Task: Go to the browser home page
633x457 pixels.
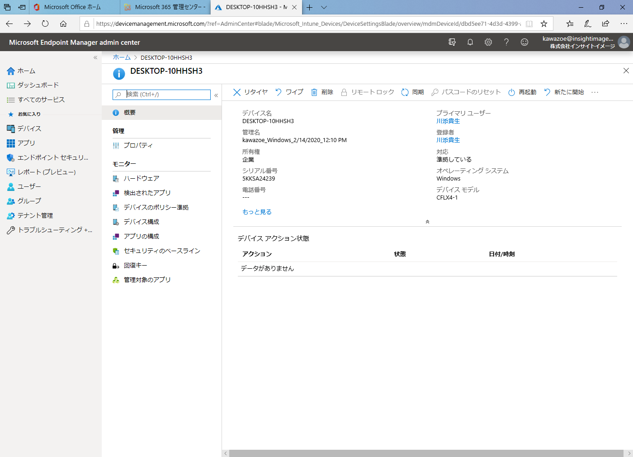Action: click(x=63, y=24)
